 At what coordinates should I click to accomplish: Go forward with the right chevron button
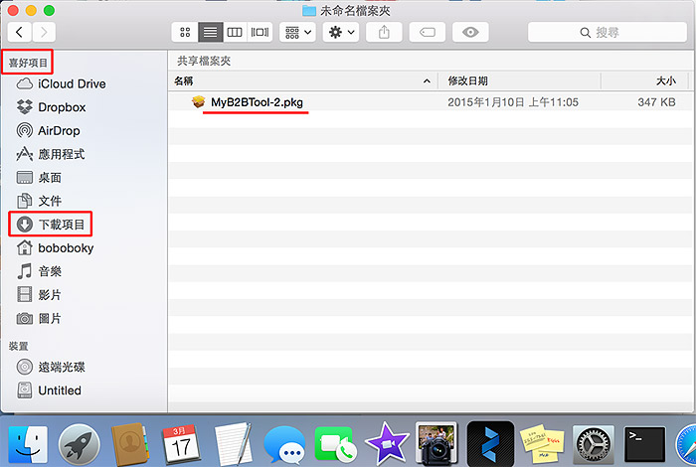point(44,32)
